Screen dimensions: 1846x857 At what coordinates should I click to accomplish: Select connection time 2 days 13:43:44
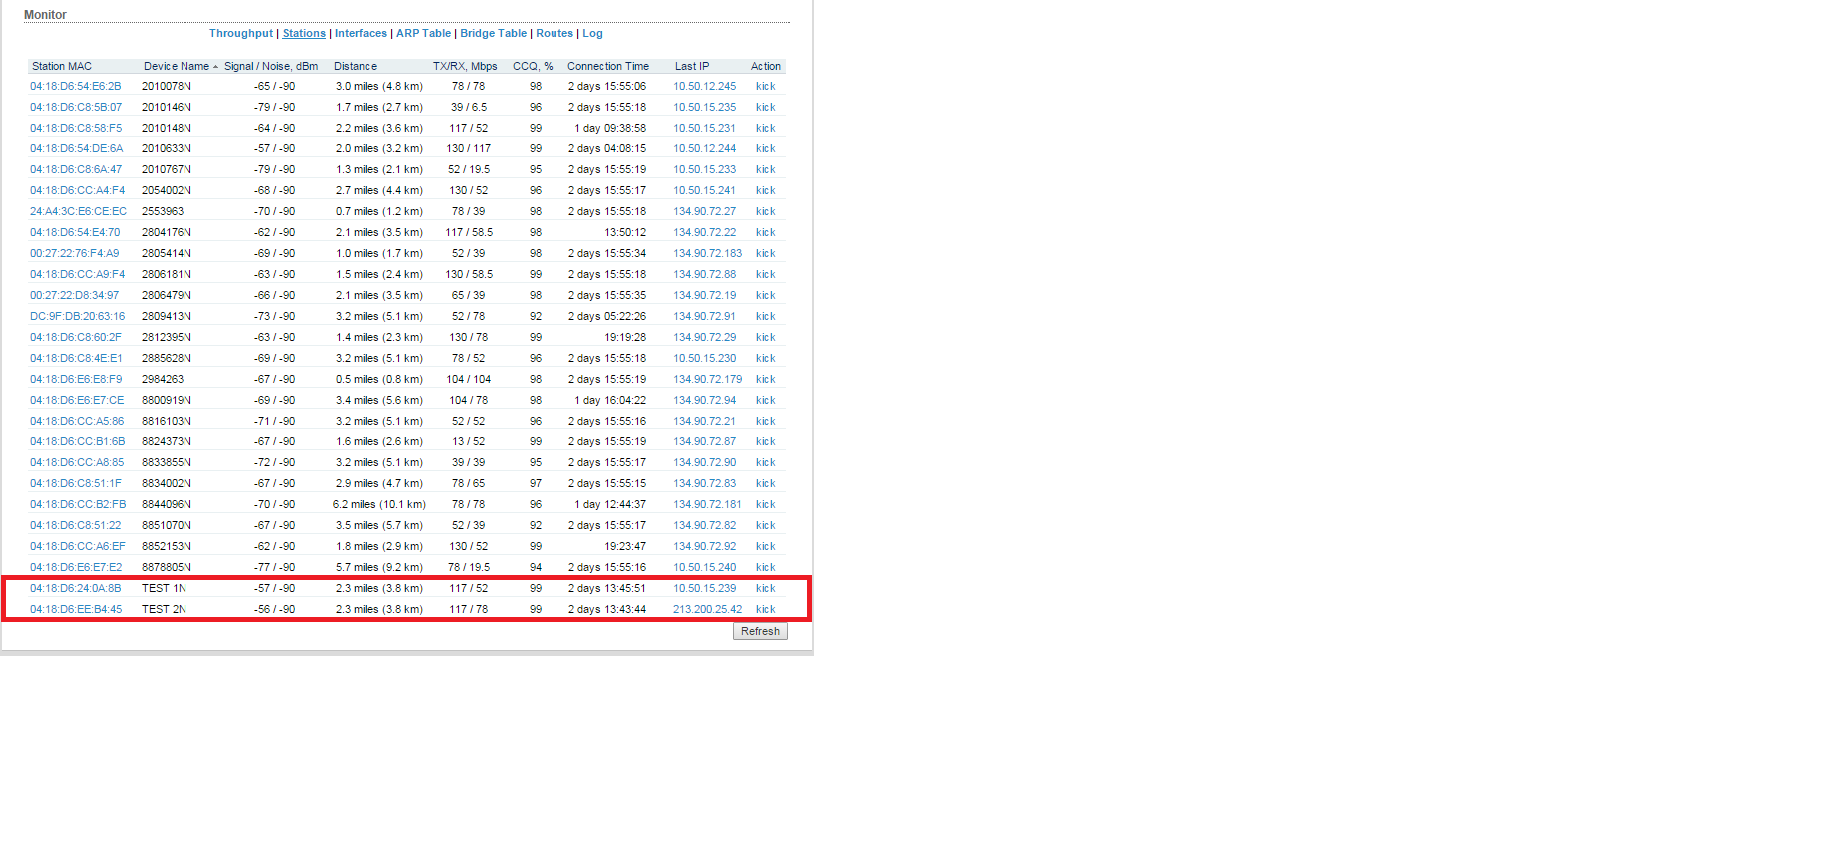click(x=607, y=609)
